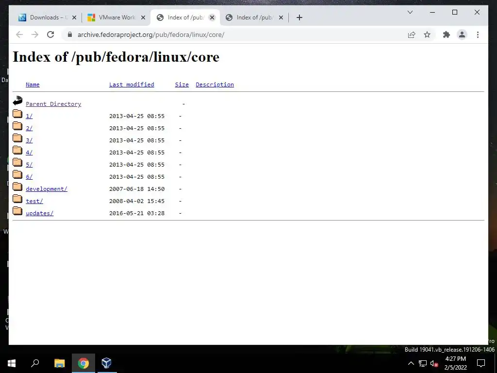Click the folder icon beside 4/
The image size is (497, 373).
[x=17, y=150]
